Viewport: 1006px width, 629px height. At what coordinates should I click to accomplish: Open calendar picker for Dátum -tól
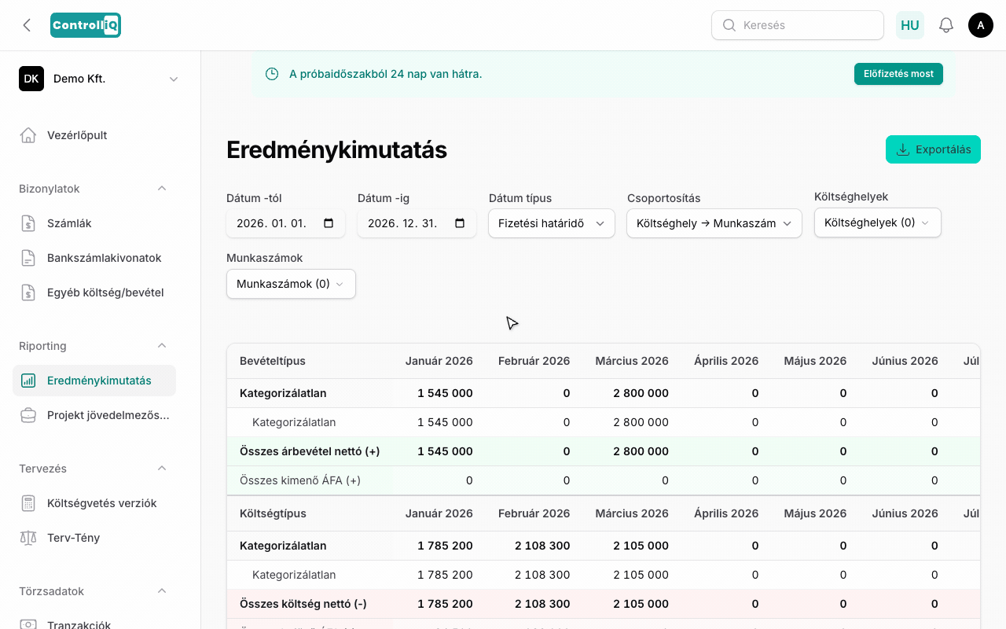[329, 223]
